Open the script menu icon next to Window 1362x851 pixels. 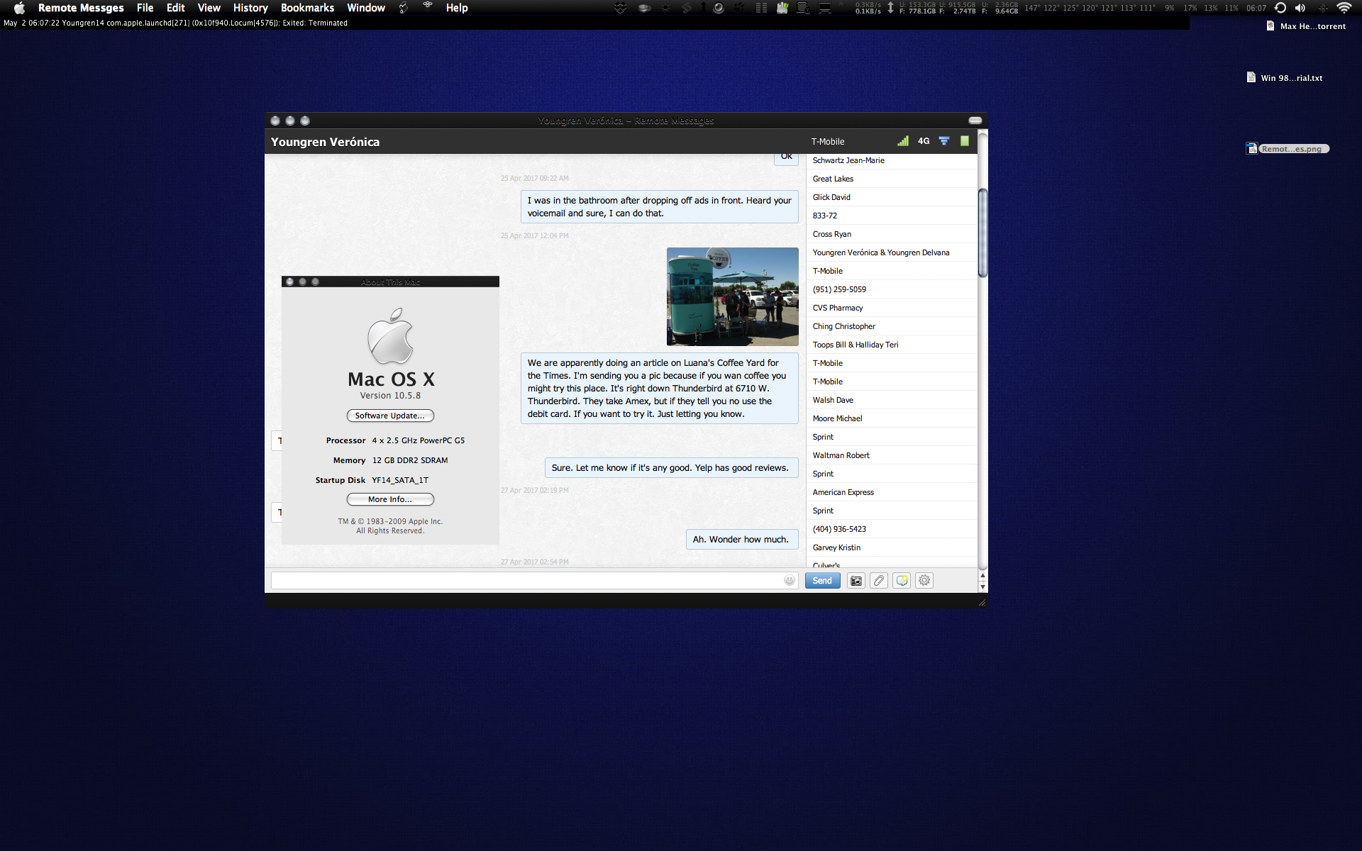[403, 8]
